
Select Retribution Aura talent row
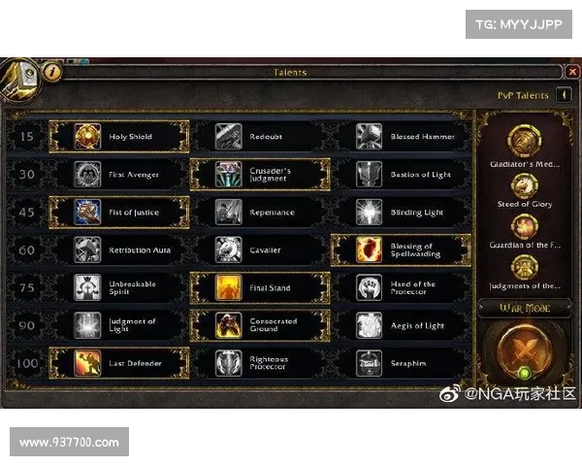tap(120, 250)
